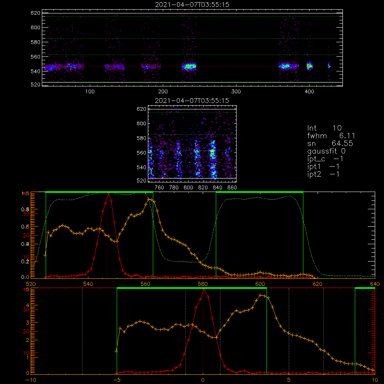Click the orange curve peak in the bottom plot

tap(260, 295)
